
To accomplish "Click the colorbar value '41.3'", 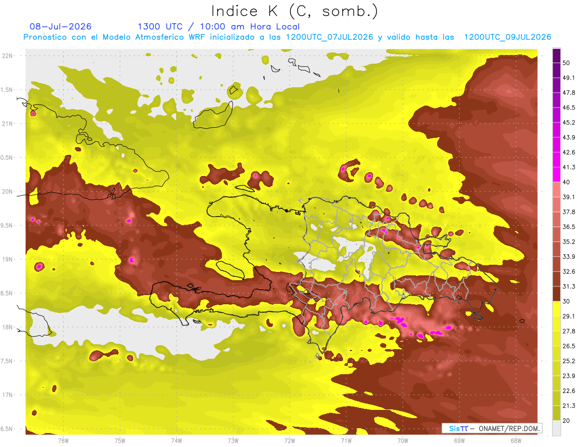I will click(x=569, y=167).
